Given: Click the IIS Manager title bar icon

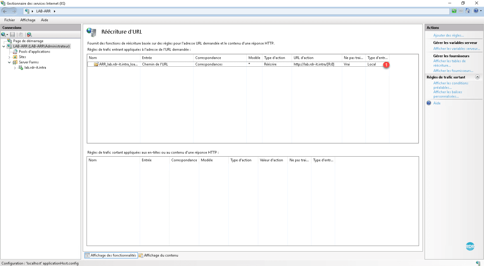Looking at the screenshot, I should point(3,3).
